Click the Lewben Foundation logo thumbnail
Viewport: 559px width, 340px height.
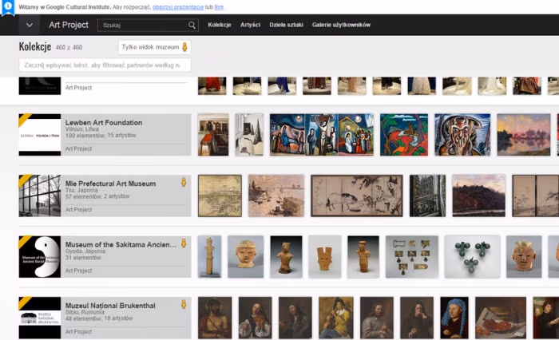pyautogui.click(x=40, y=135)
